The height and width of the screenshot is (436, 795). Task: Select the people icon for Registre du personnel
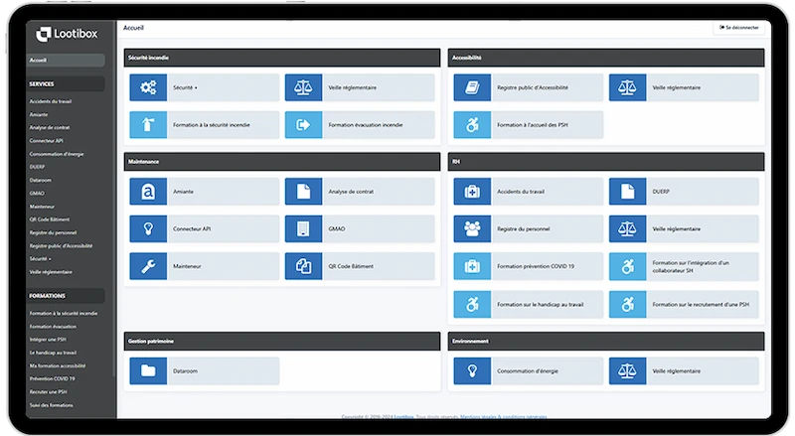[472, 228]
